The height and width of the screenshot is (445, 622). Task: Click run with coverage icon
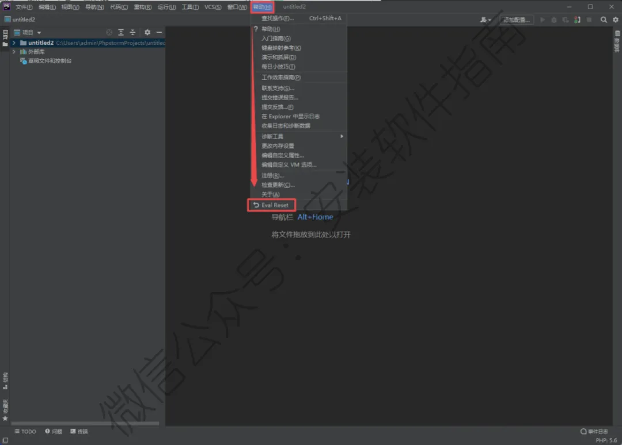point(566,20)
